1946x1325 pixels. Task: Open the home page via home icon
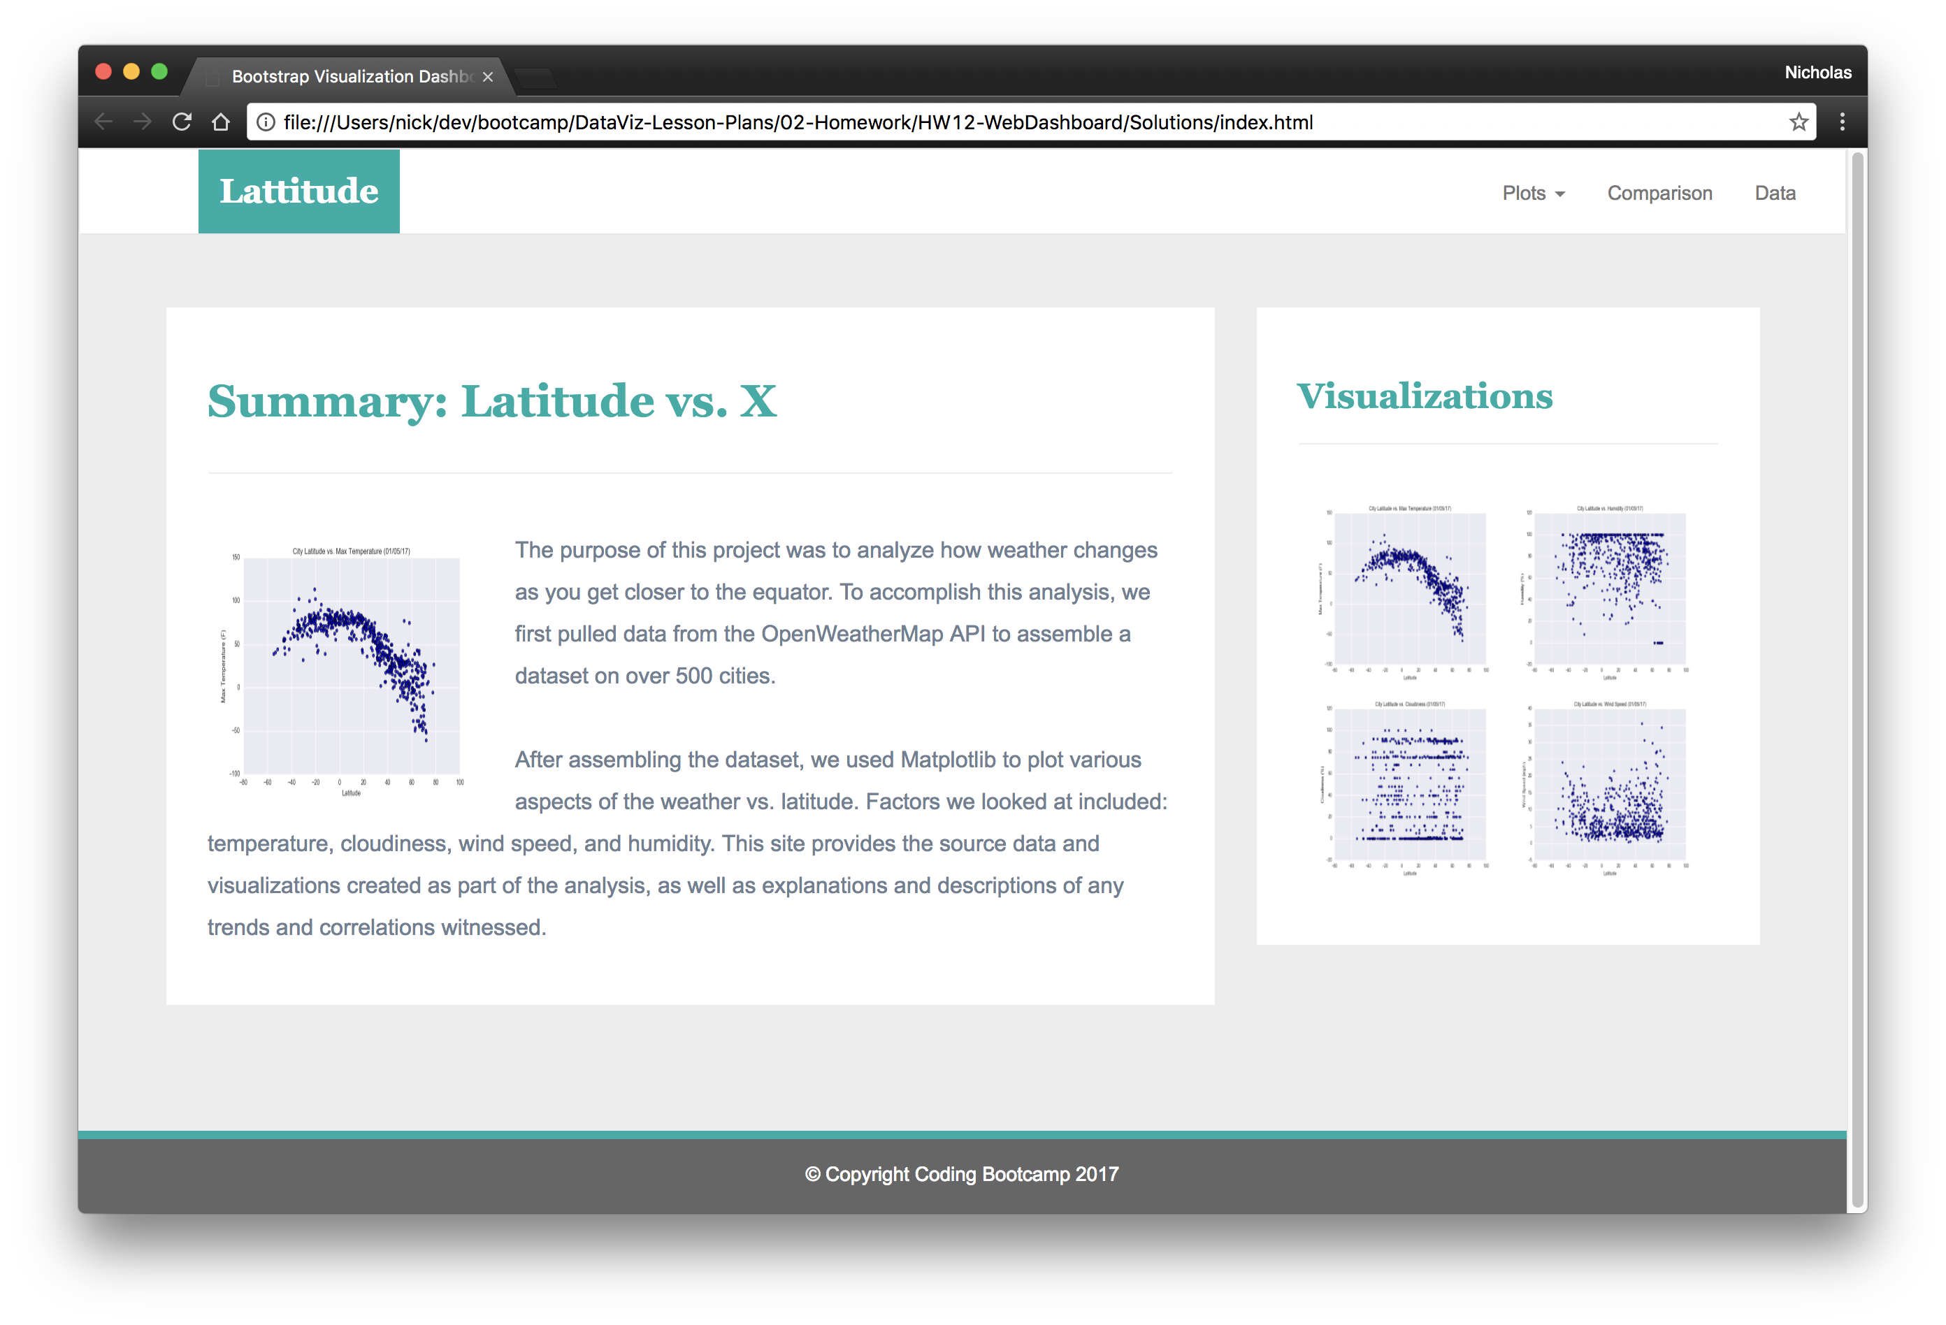[x=220, y=122]
